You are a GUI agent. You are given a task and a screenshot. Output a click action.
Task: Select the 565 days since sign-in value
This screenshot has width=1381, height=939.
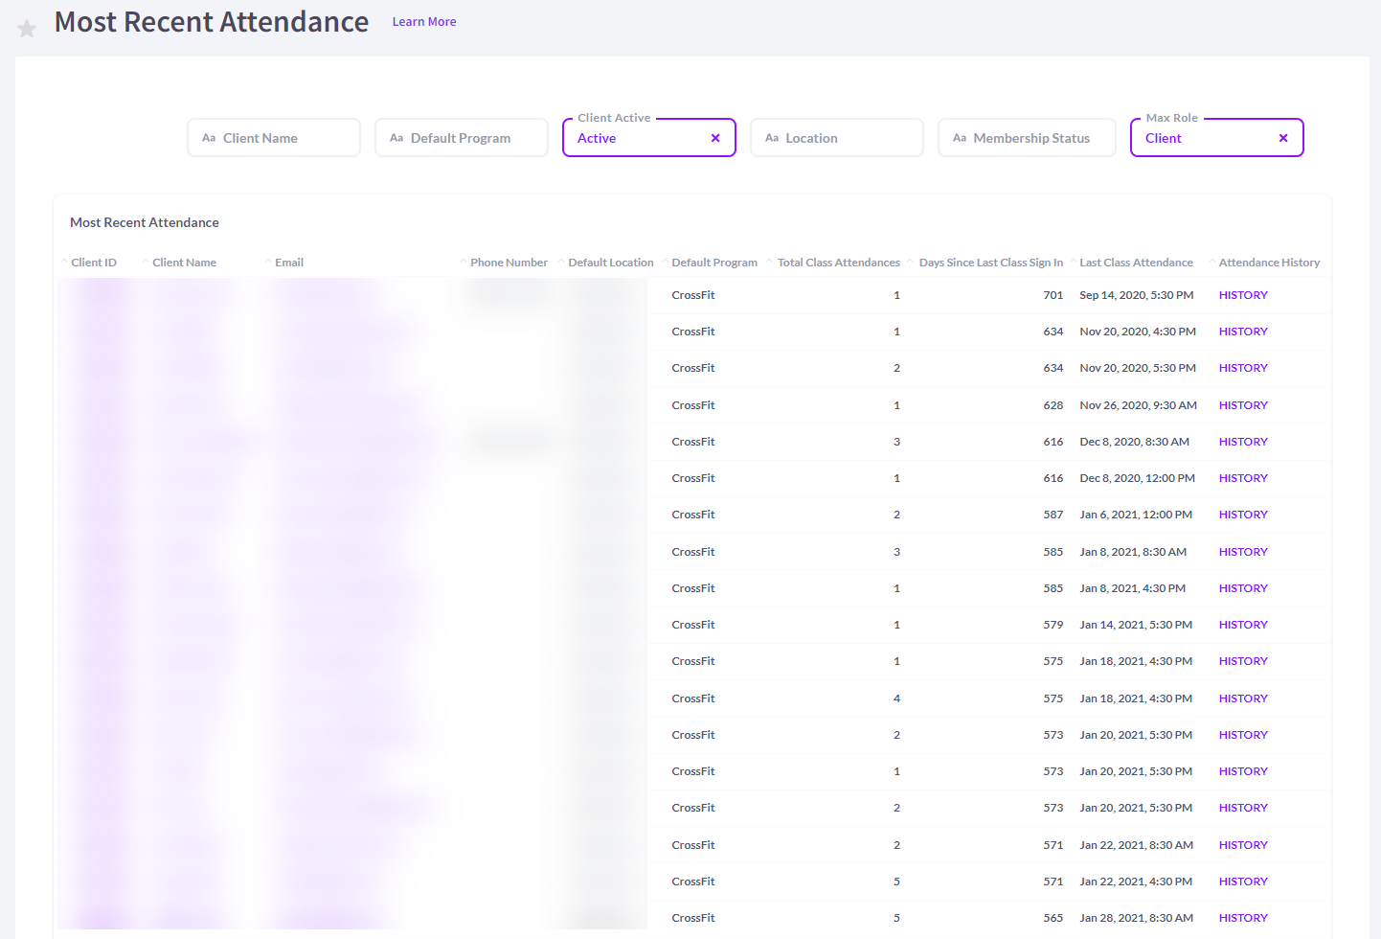click(1053, 918)
